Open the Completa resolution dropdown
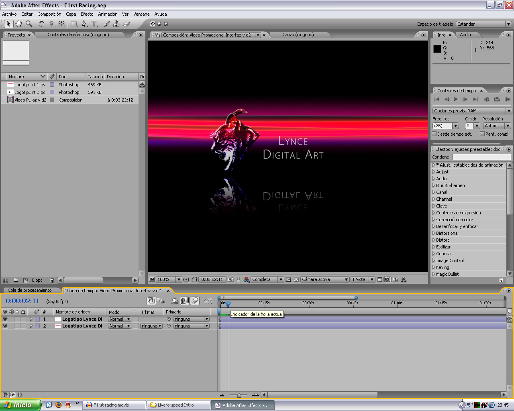The height and width of the screenshot is (411, 514). 267,279
